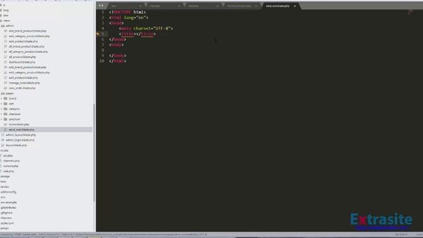
Task: Expand the vendor folder
Action: (x=5, y=186)
